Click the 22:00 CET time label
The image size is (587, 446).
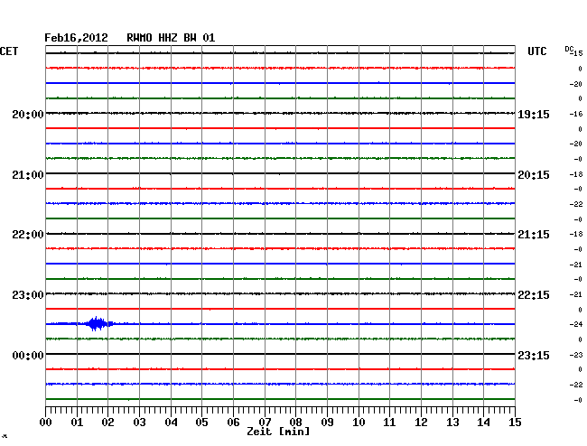[28, 235]
